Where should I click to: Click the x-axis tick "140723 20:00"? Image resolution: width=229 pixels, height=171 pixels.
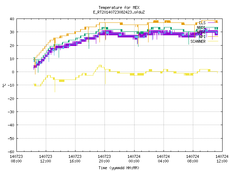pyautogui.click(x=104, y=159)
